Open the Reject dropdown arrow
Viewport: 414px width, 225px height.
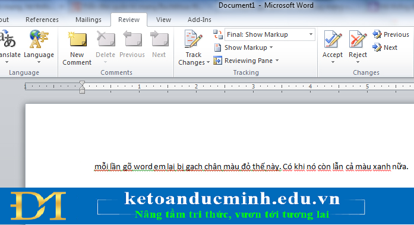pyautogui.click(x=358, y=62)
